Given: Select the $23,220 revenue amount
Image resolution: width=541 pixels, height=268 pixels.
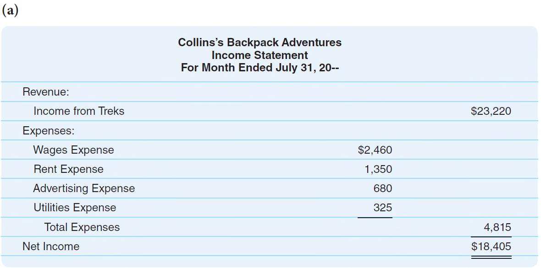Looking at the screenshot, I should coord(491,112).
